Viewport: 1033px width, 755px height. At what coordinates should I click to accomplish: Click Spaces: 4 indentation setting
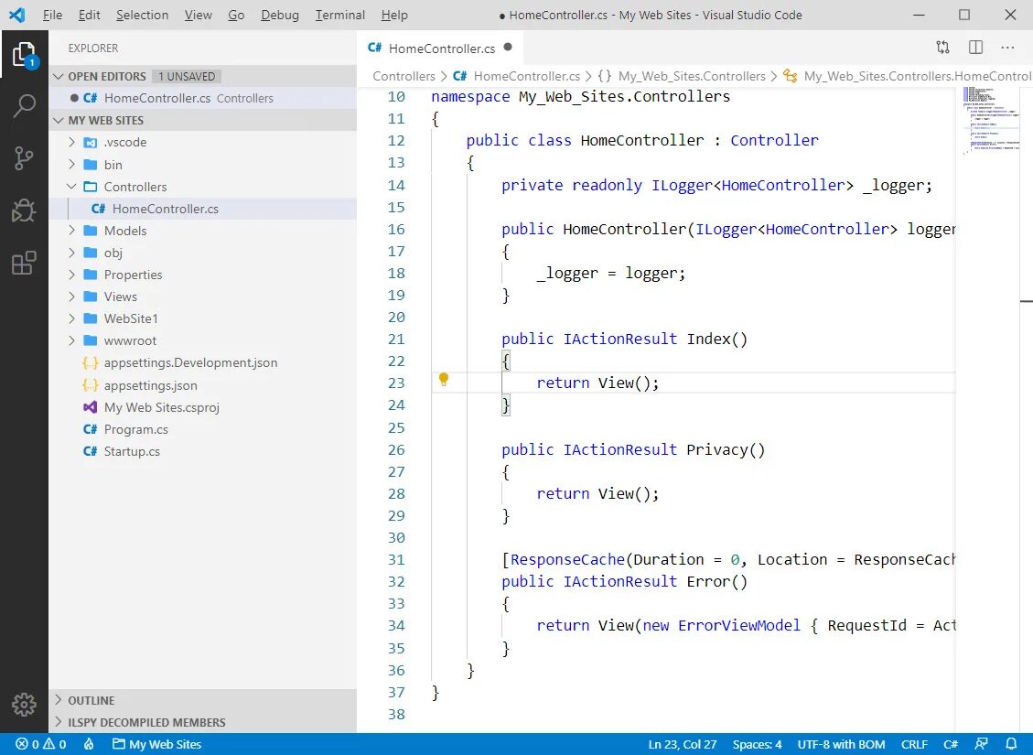coord(757,744)
